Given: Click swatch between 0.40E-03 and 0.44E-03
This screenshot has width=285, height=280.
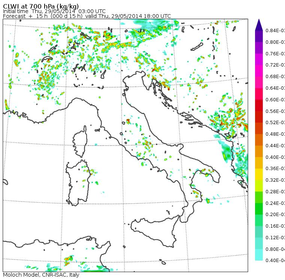Looking at the screenshot, I should click(259, 151).
